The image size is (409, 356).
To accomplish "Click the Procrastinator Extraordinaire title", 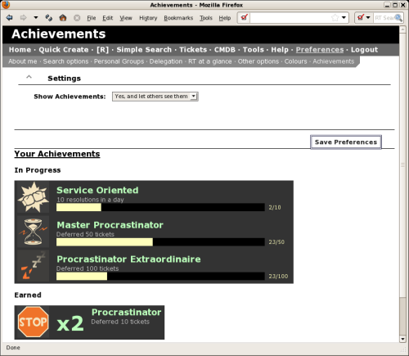I will (128, 259).
